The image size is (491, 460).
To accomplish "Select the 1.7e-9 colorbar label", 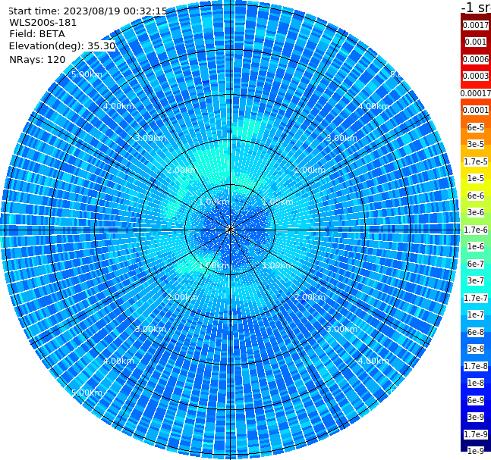I will pyautogui.click(x=476, y=434).
